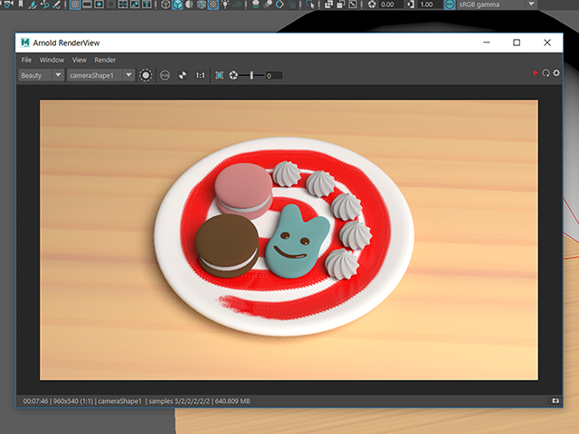Set zoom to 1:1 actual size
Image resolution: width=579 pixels, height=434 pixels.
click(x=200, y=75)
